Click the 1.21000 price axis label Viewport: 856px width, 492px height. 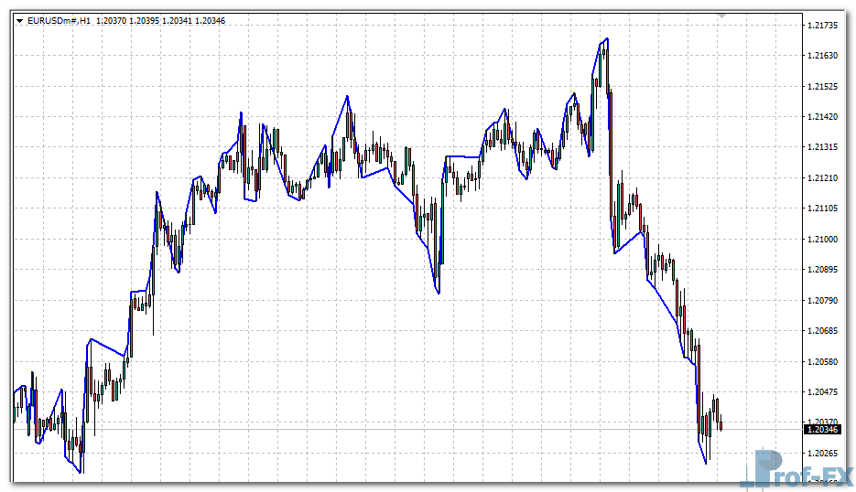point(825,239)
